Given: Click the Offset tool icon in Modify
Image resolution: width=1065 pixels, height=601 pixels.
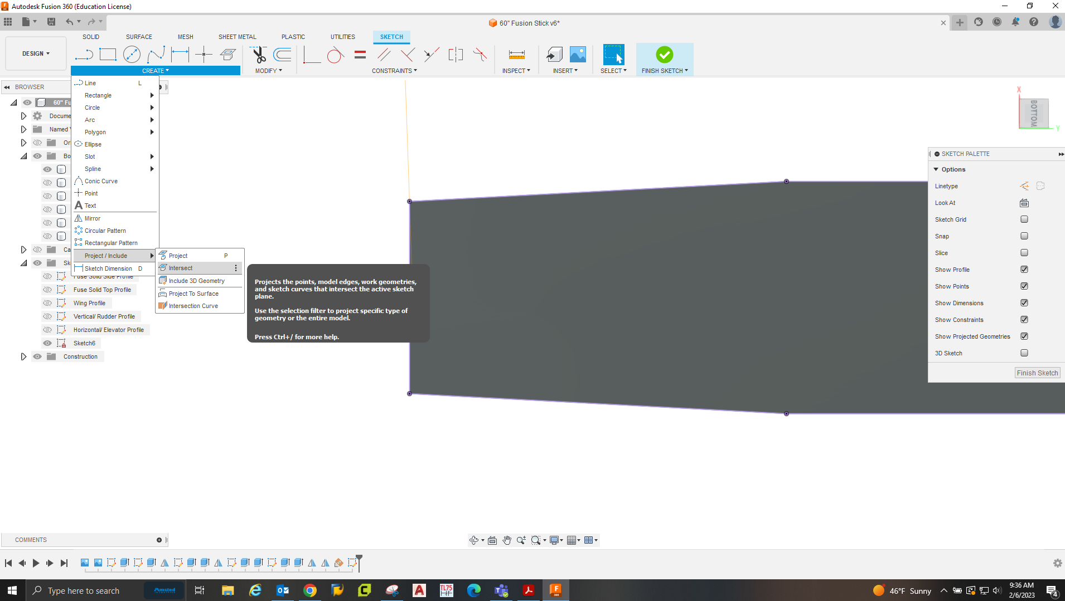Looking at the screenshot, I should coord(283,55).
